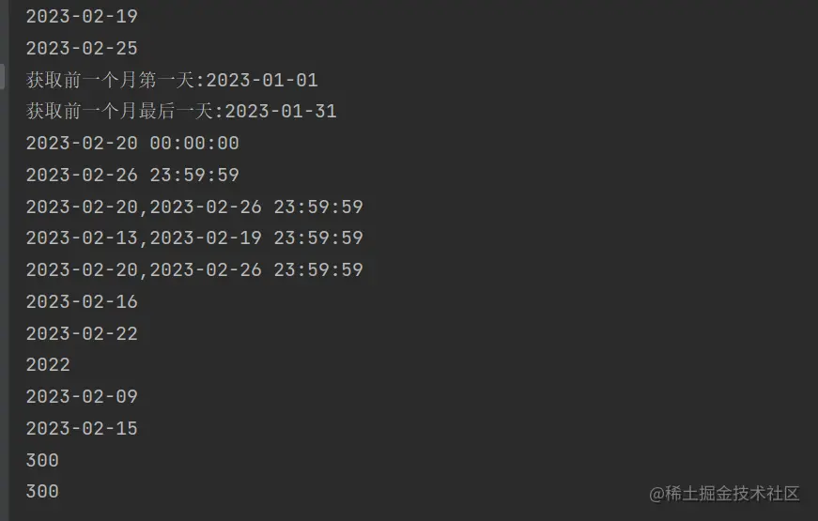Viewport: 818px width, 521px height.
Task: Select the 2023-02-09 output line
Action: point(82,397)
